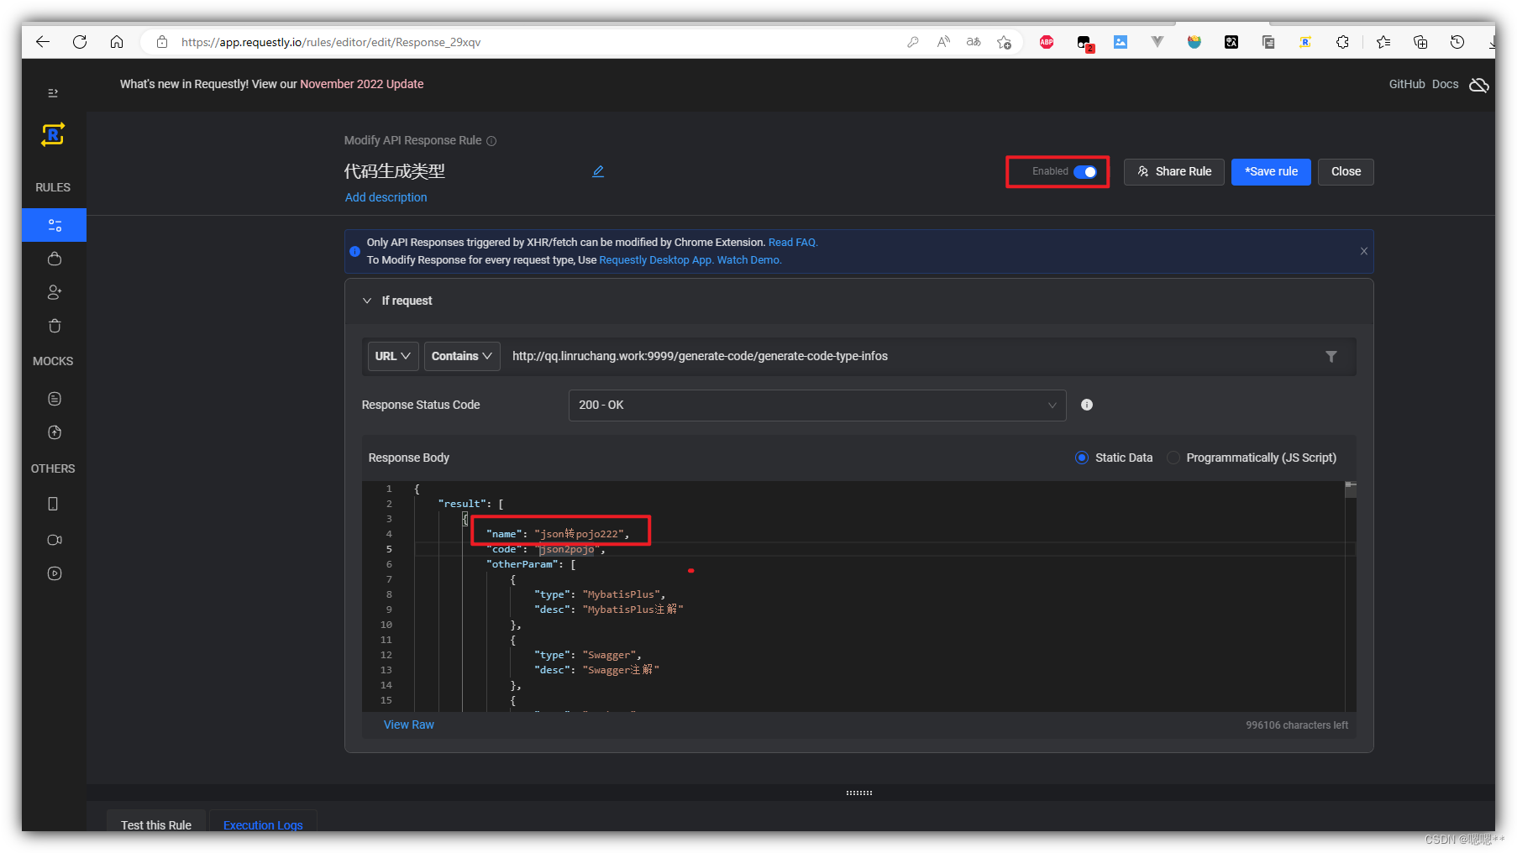The width and height of the screenshot is (1517, 853).
Task: Open the saved passwords key icon
Action: tap(913, 42)
